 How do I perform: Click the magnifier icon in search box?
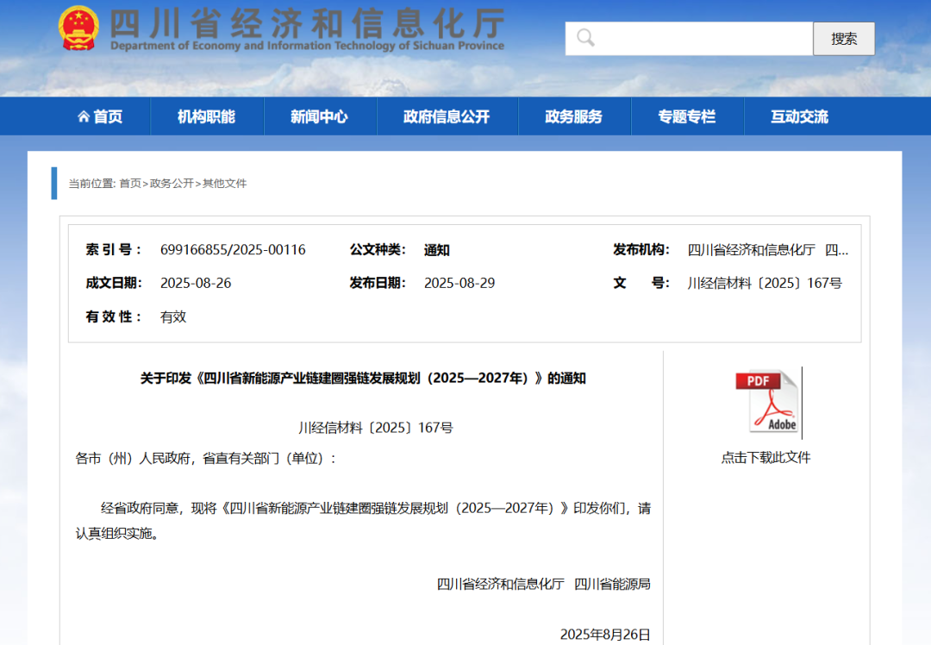click(585, 38)
